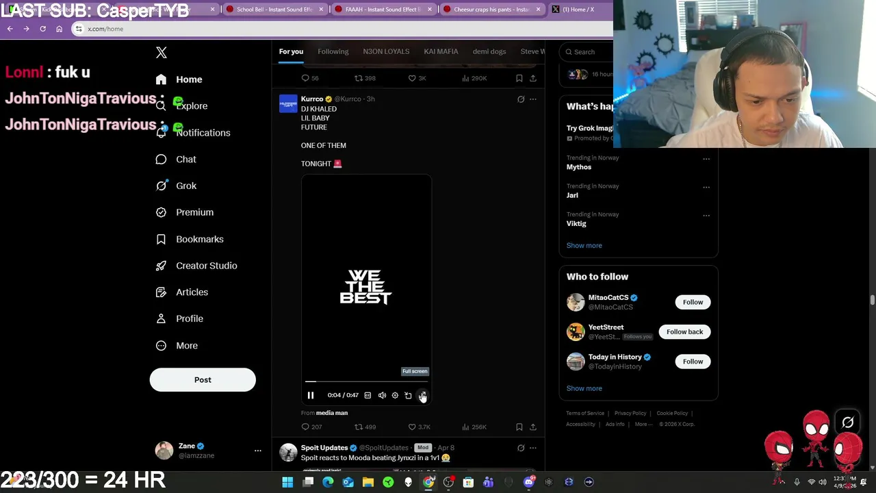Open Creator Studio rocket icon

pyautogui.click(x=161, y=266)
